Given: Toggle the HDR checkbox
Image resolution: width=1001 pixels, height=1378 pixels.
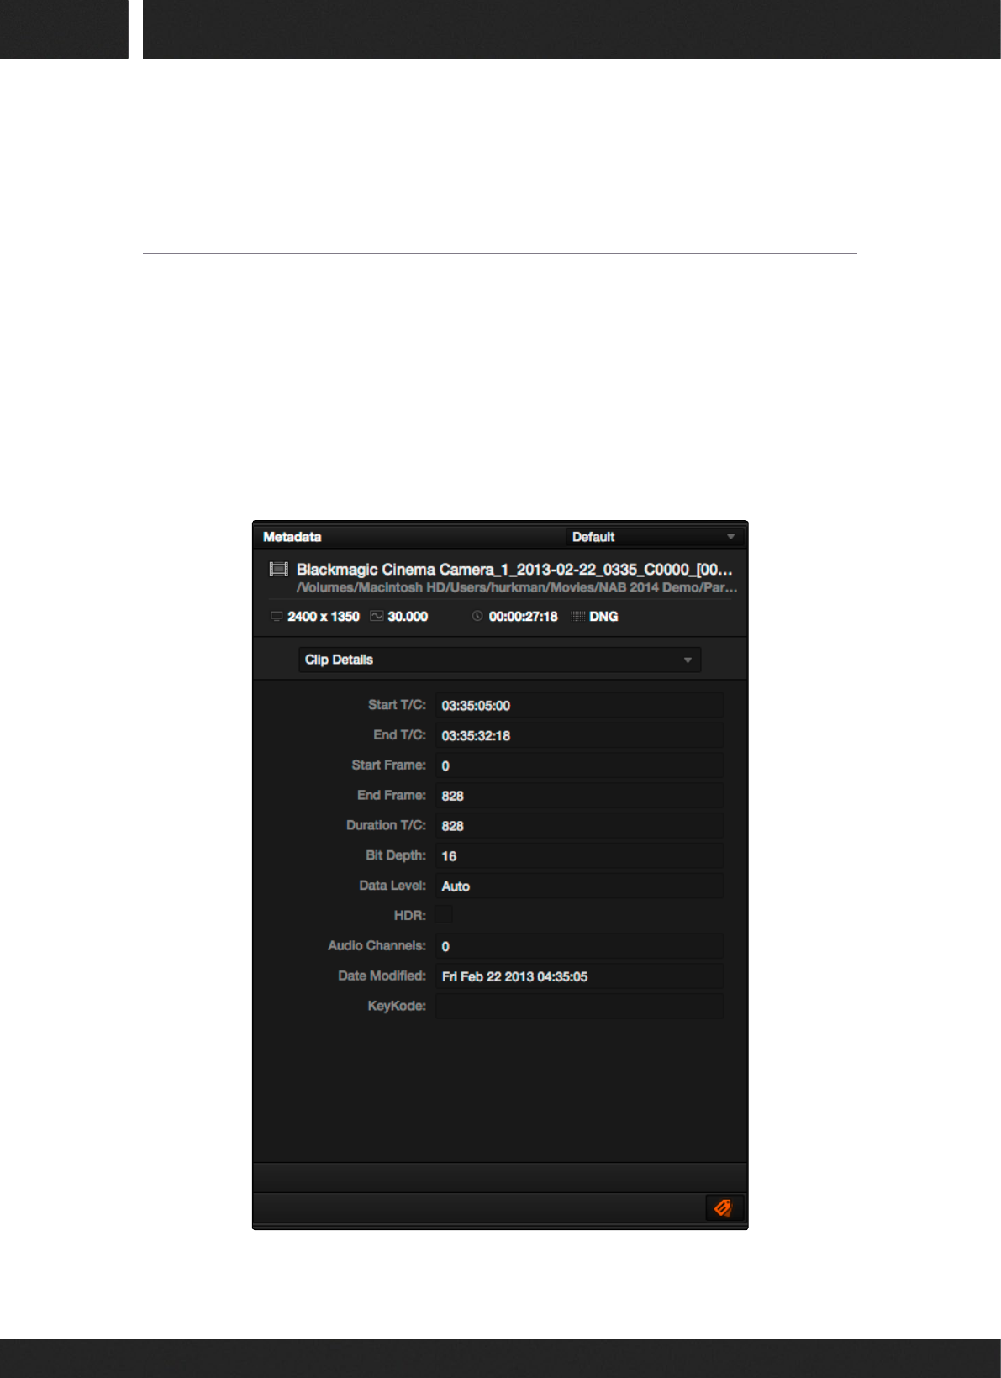Looking at the screenshot, I should tap(444, 915).
